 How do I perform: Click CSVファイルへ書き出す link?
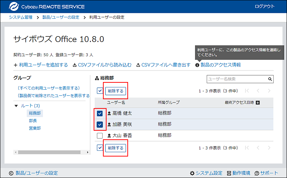tap(166, 65)
